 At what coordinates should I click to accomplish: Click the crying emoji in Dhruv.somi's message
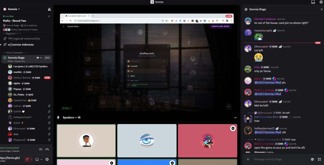click(258, 57)
